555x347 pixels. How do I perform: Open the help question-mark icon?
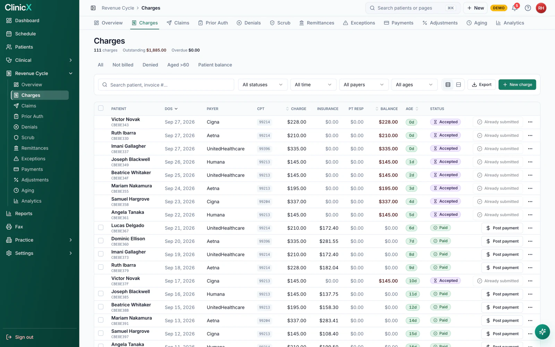click(x=528, y=8)
